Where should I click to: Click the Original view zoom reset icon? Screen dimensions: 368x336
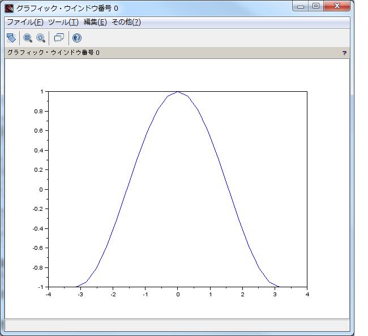(41, 38)
